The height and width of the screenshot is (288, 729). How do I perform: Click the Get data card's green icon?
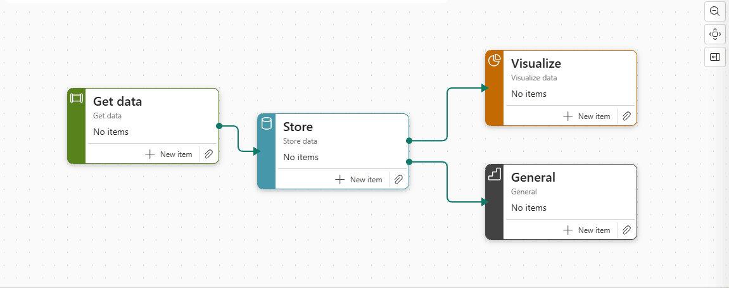click(x=76, y=98)
